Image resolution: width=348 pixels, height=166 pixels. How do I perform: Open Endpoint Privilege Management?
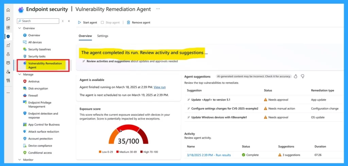coord(40,105)
